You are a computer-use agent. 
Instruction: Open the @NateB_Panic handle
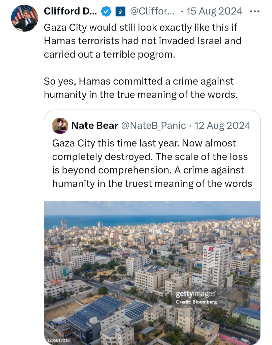[154, 125]
